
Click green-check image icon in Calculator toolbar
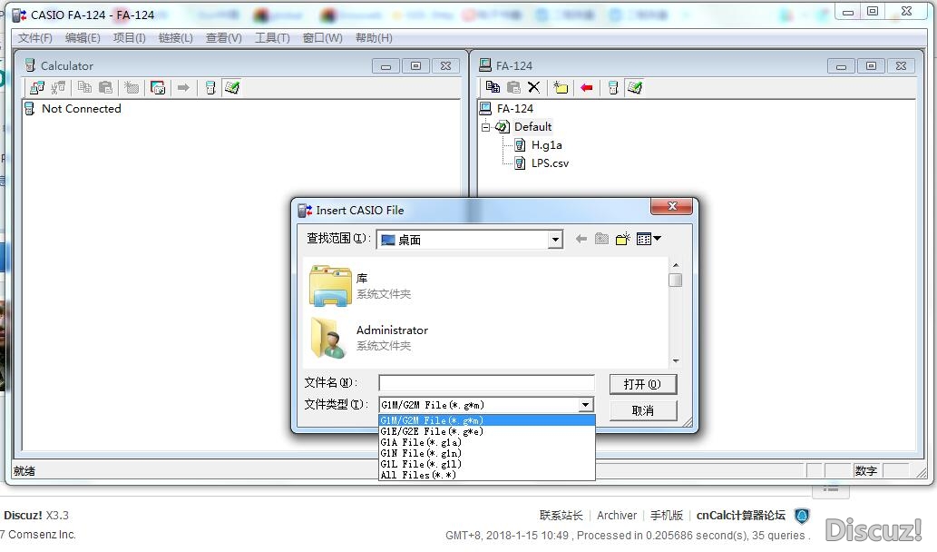click(x=232, y=88)
